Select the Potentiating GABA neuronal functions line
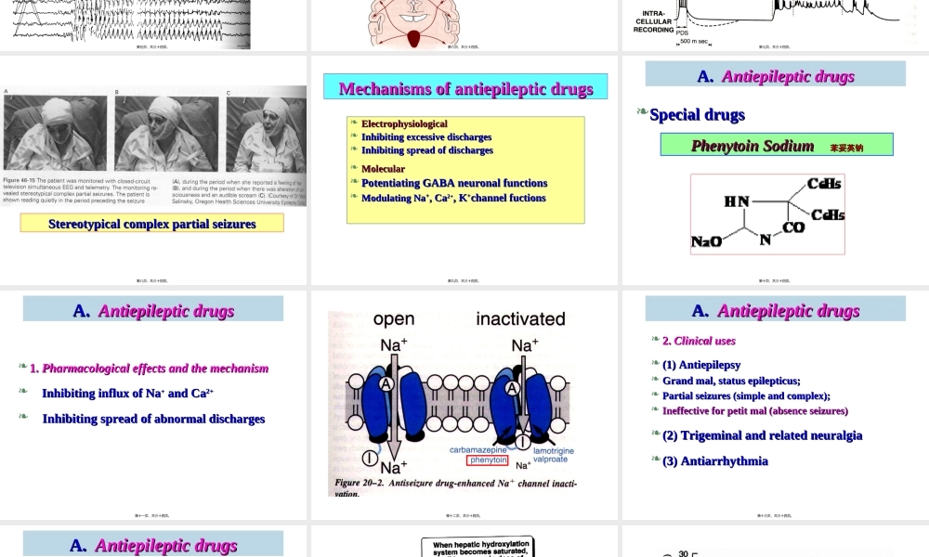929x557 pixels. point(454,184)
